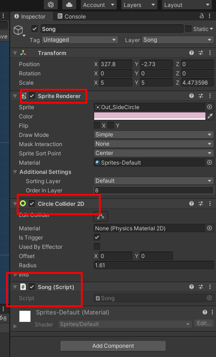The image size is (216, 357).
Task: Open the Draw Mode dropdown
Action: click(154, 135)
